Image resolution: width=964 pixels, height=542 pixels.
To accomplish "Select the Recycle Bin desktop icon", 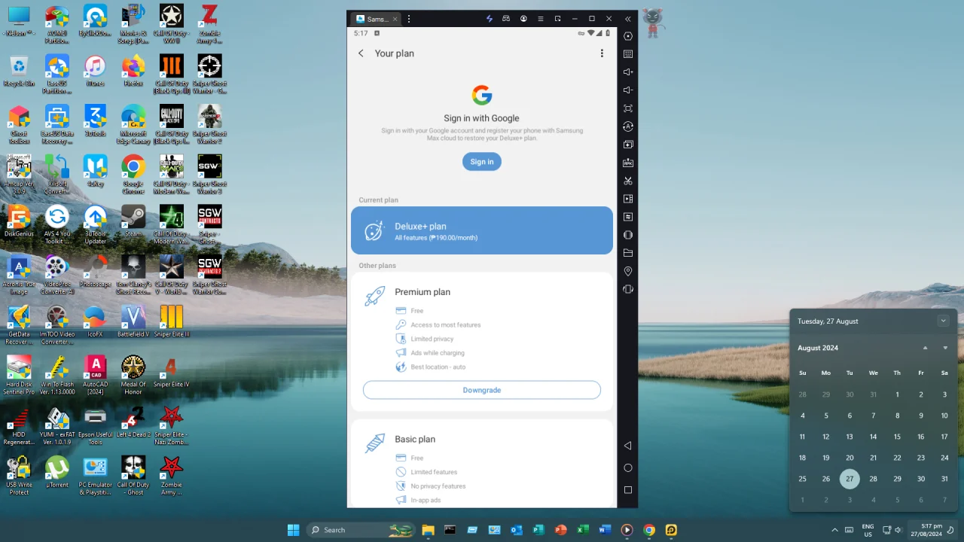I will [19, 71].
